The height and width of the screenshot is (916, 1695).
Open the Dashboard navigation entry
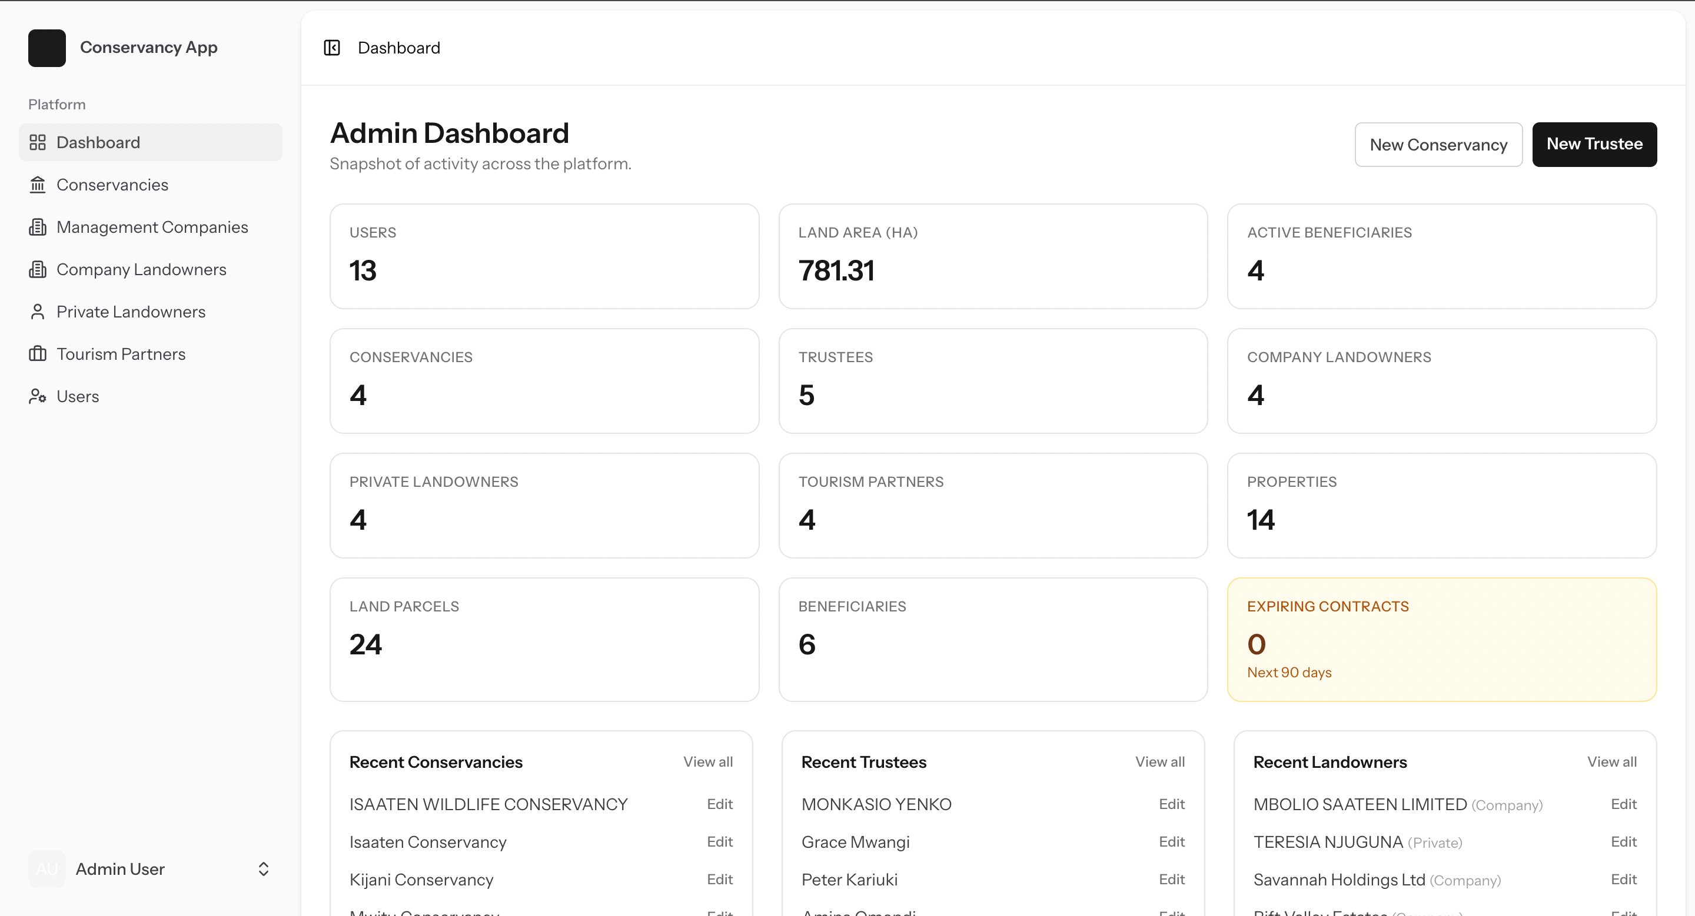(x=98, y=142)
